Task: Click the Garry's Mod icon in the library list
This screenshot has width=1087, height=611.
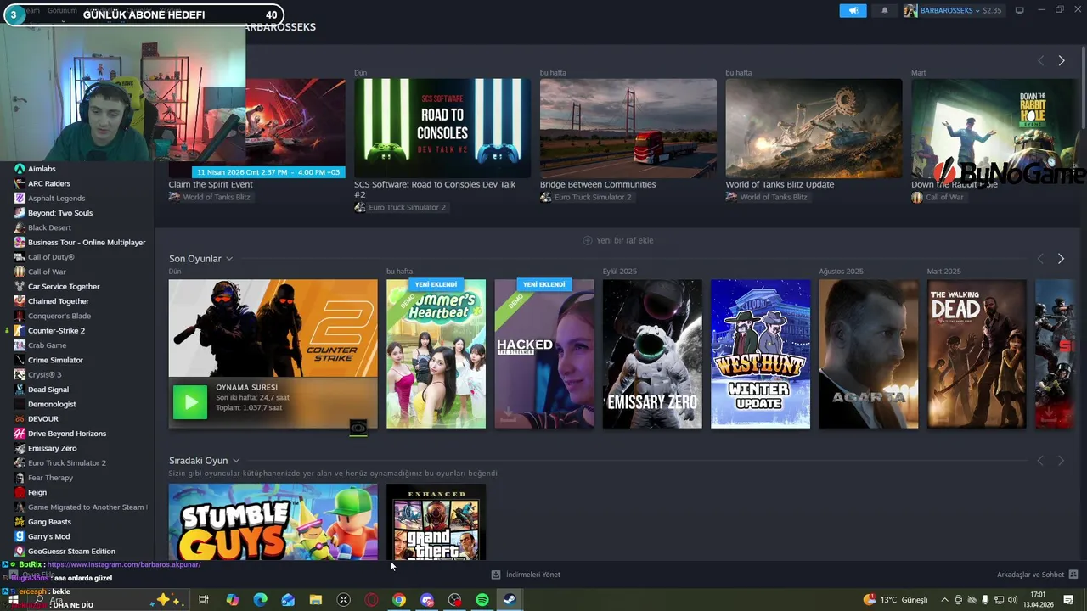Action: click(20, 536)
